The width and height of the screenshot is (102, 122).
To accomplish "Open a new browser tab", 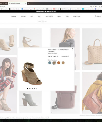I will (29, 3).
